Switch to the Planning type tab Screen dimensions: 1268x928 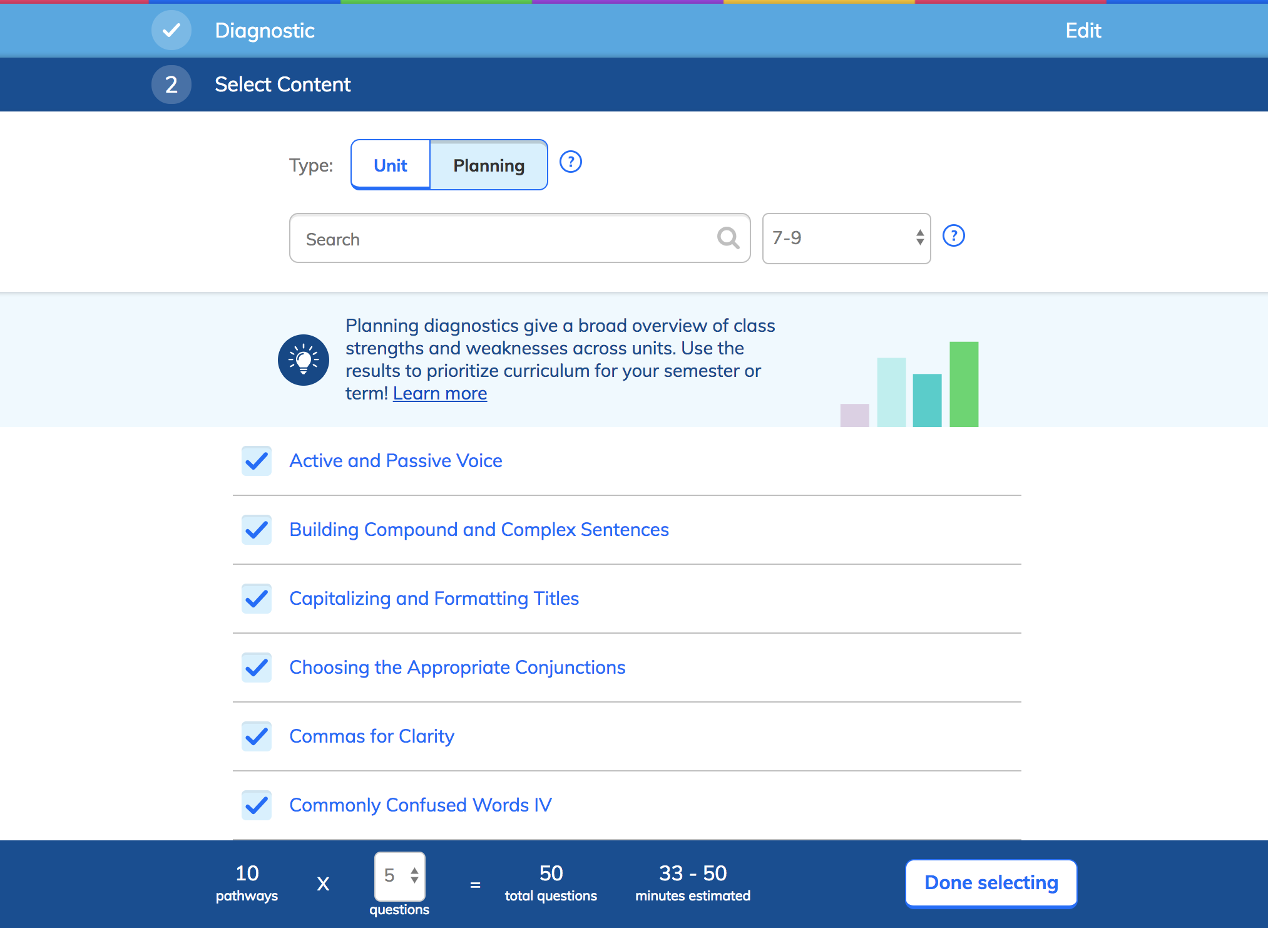click(489, 165)
